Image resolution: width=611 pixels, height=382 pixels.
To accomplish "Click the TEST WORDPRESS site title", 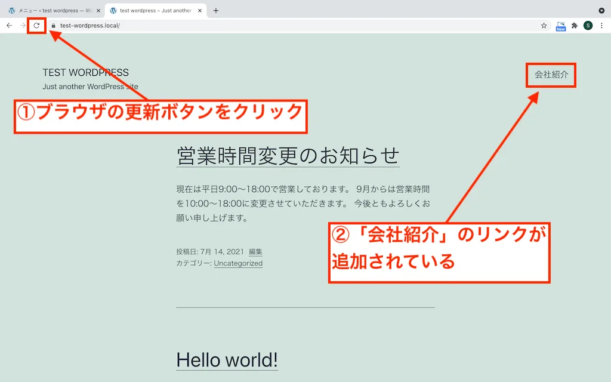I will point(86,72).
